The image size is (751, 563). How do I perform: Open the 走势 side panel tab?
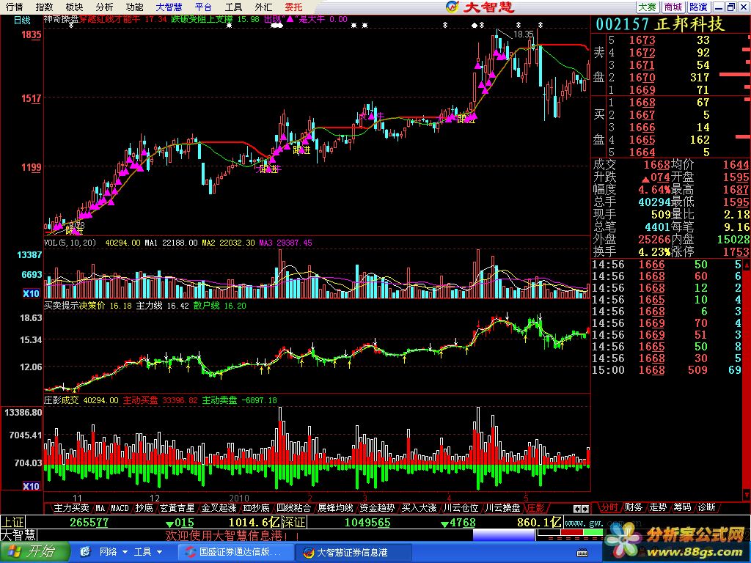[x=658, y=507]
